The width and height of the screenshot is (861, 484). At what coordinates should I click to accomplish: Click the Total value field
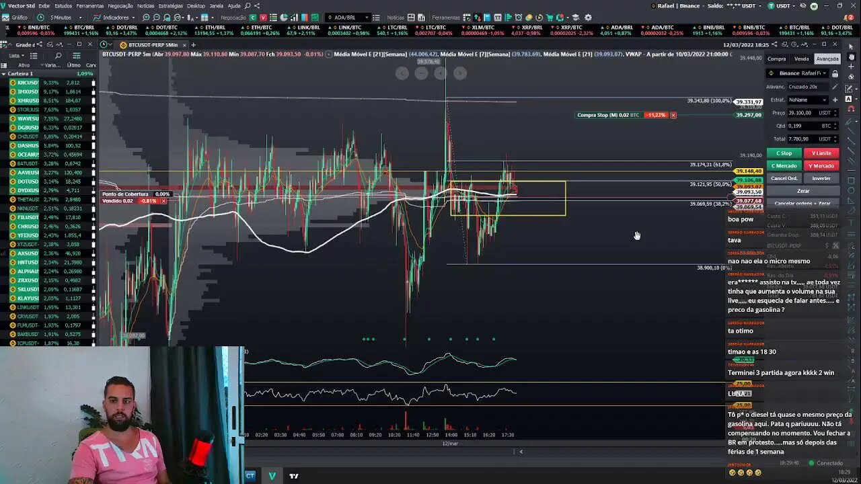coord(813,139)
